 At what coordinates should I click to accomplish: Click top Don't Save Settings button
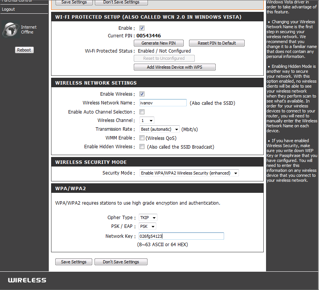[x=122, y=2]
